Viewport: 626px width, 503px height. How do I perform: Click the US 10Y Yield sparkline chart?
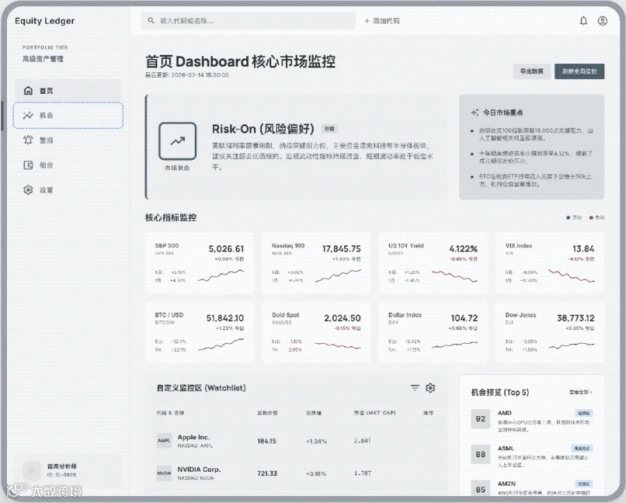(455, 276)
